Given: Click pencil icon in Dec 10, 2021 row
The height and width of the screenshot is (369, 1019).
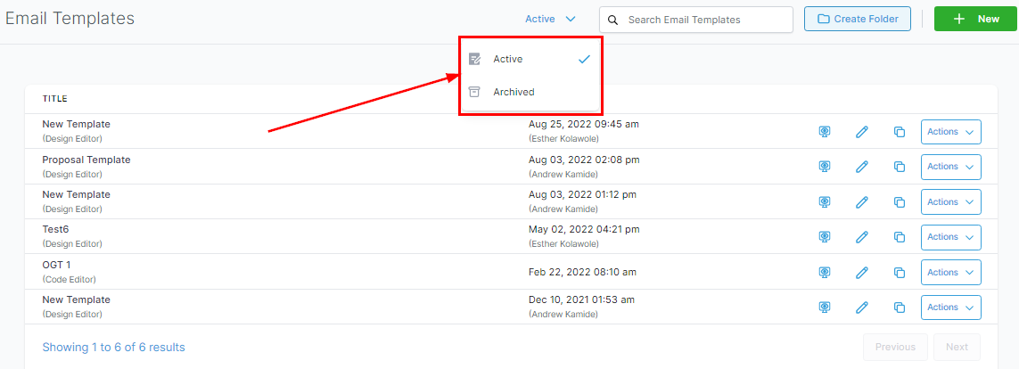Looking at the screenshot, I should pyautogui.click(x=862, y=307).
